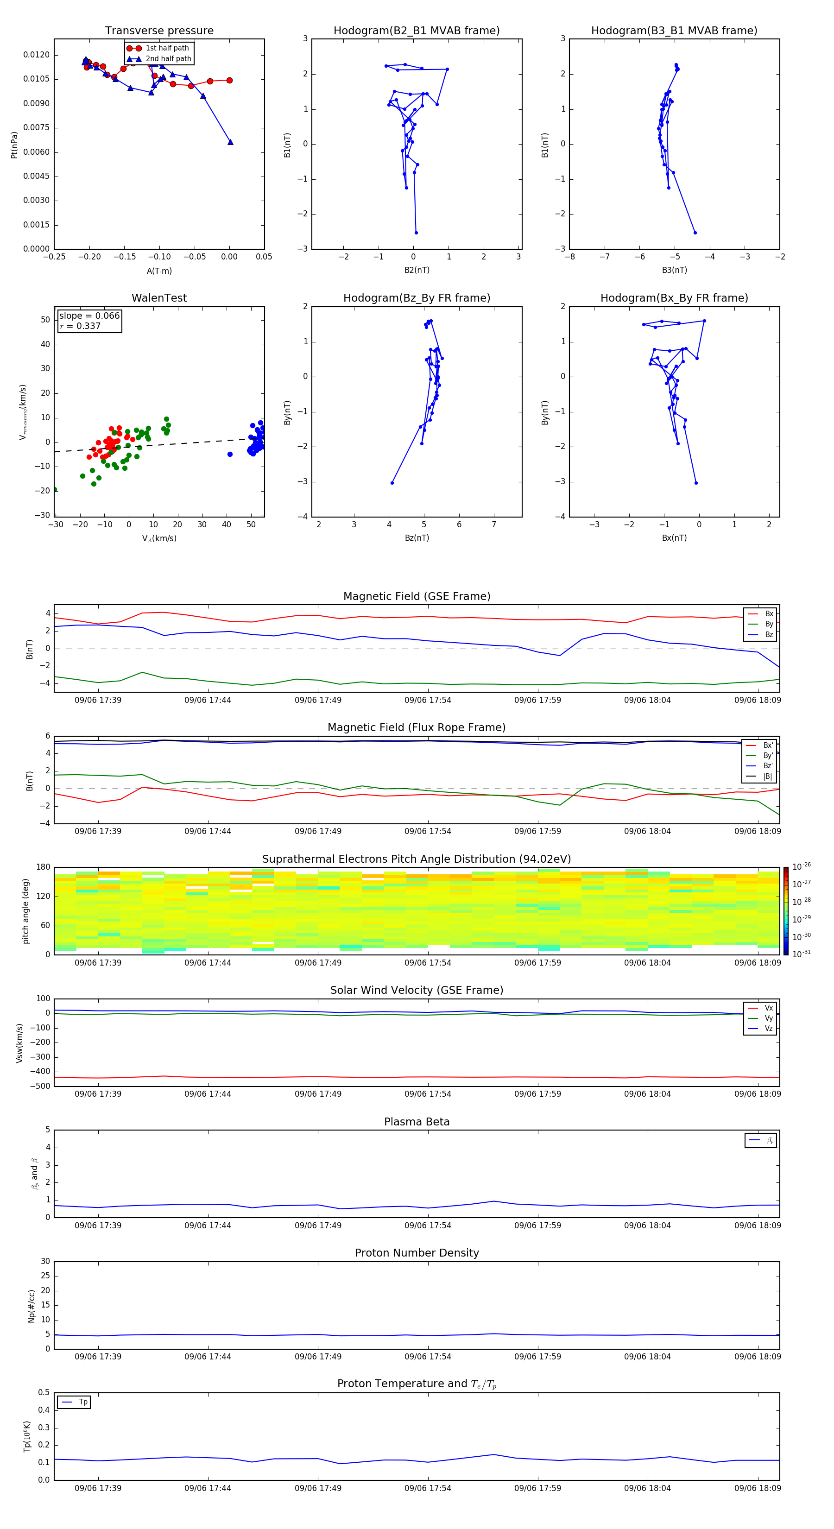Click '09/06 17:39' tick under Plasma Beta plot
Screen dimensions: 834x1529
pos(98,1225)
